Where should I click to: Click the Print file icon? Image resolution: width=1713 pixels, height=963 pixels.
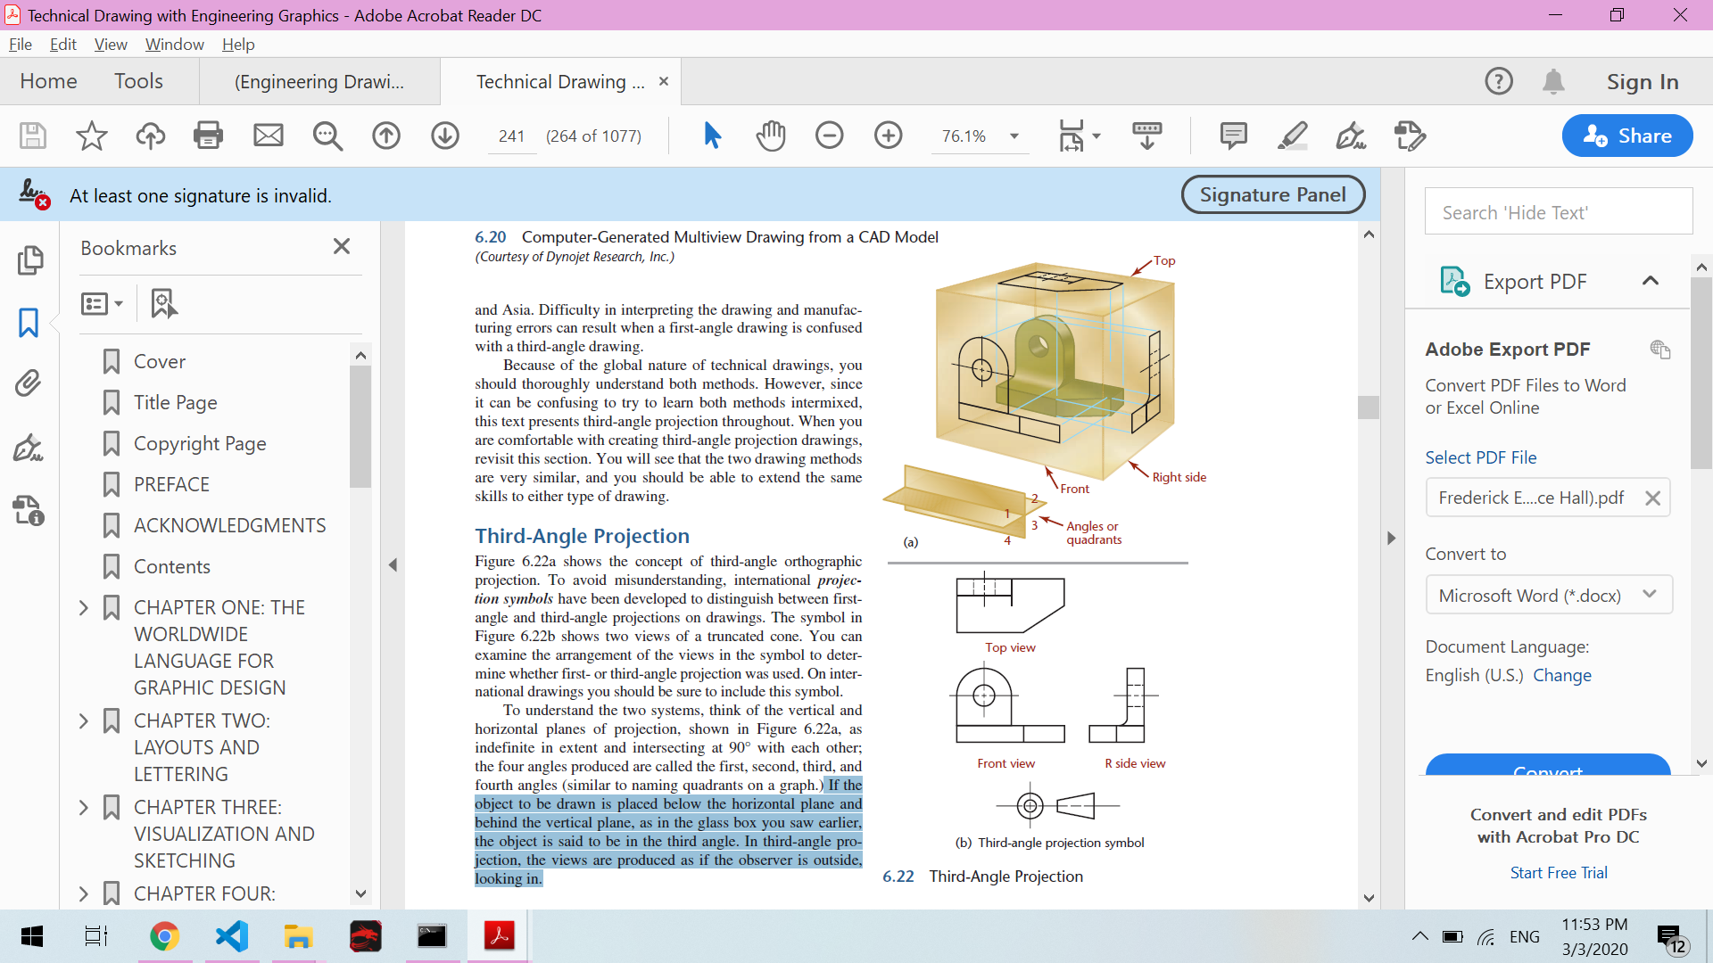click(208, 136)
